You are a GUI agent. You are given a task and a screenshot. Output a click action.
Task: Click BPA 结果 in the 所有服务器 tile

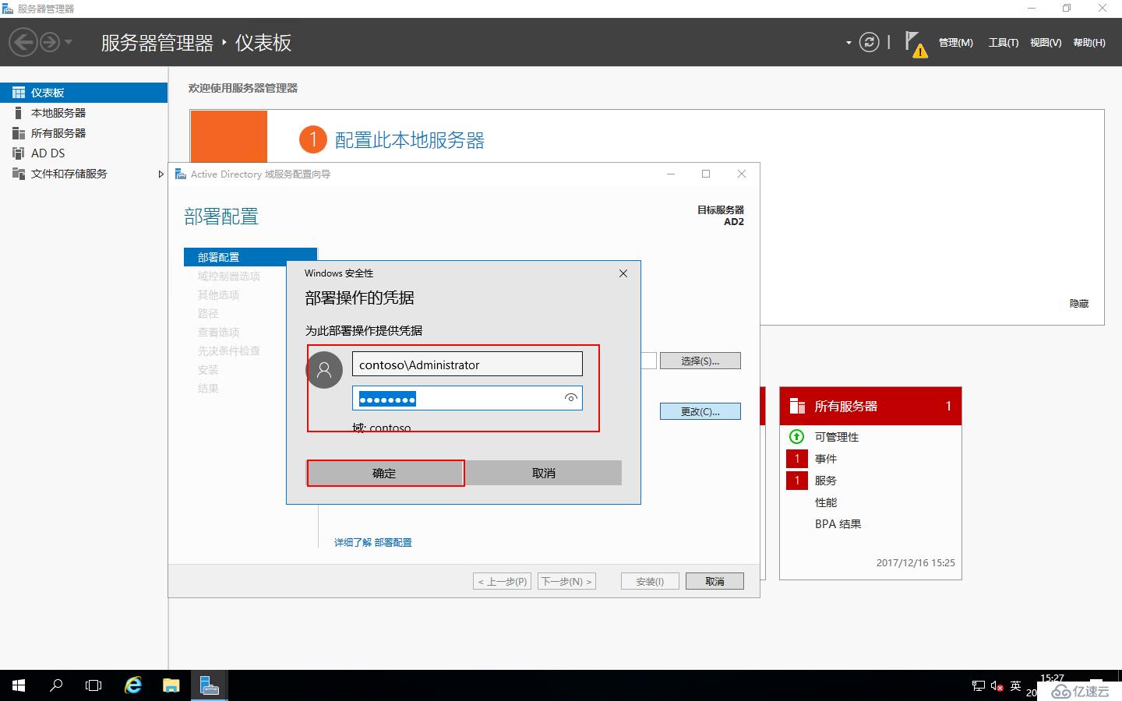click(x=838, y=524)
